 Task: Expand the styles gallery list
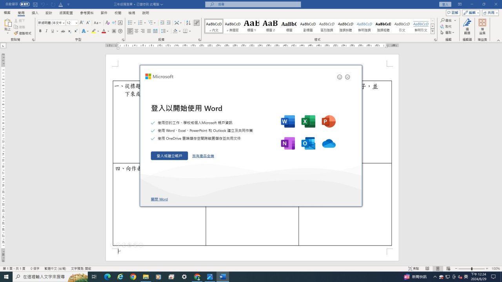(433, 31)
